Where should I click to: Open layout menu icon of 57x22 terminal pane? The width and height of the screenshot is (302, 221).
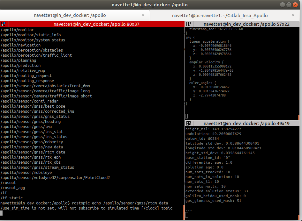click(x=189, y=24)
